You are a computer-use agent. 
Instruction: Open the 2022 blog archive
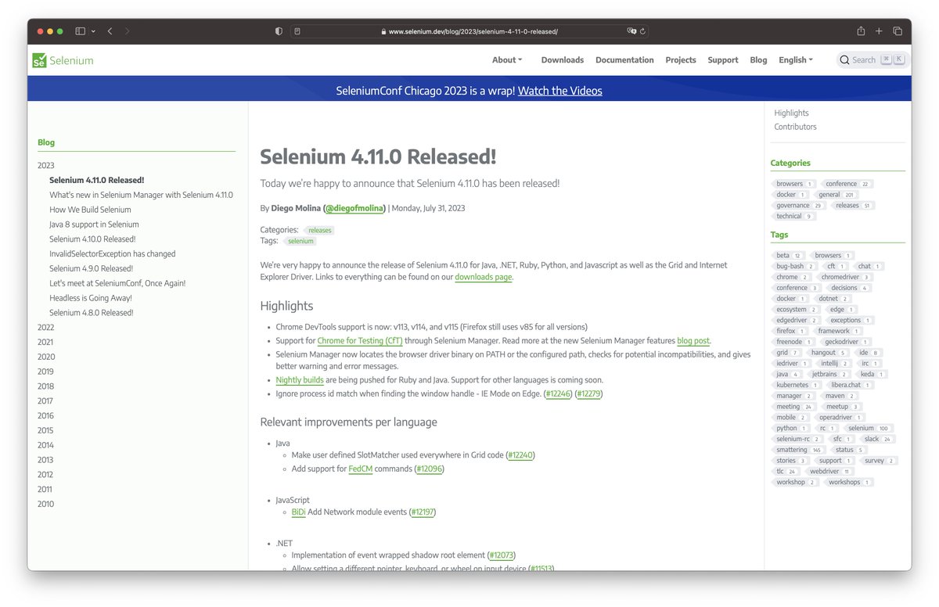point(45,327)
